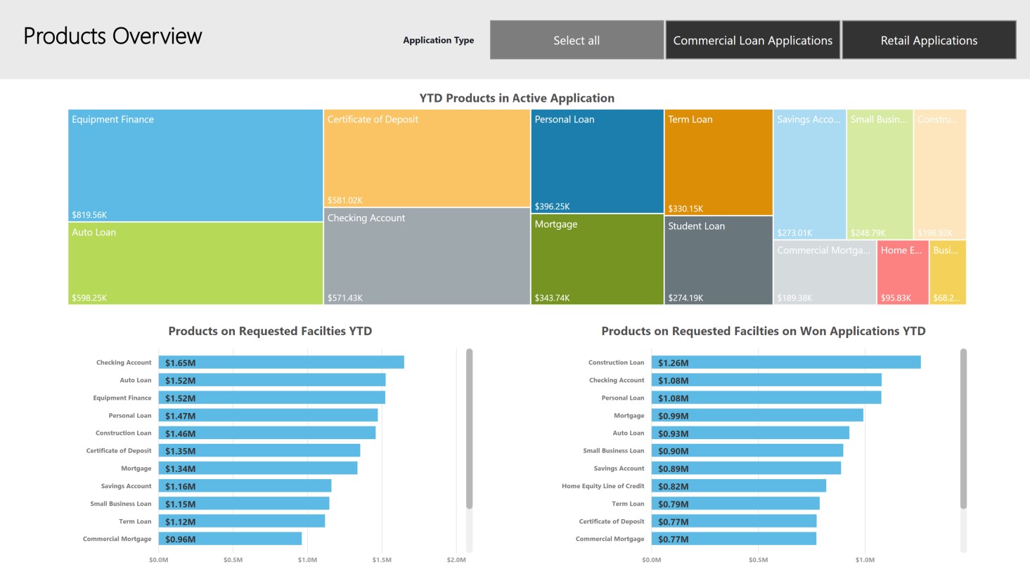Click the Select all application type button

[x=577, y=40]
